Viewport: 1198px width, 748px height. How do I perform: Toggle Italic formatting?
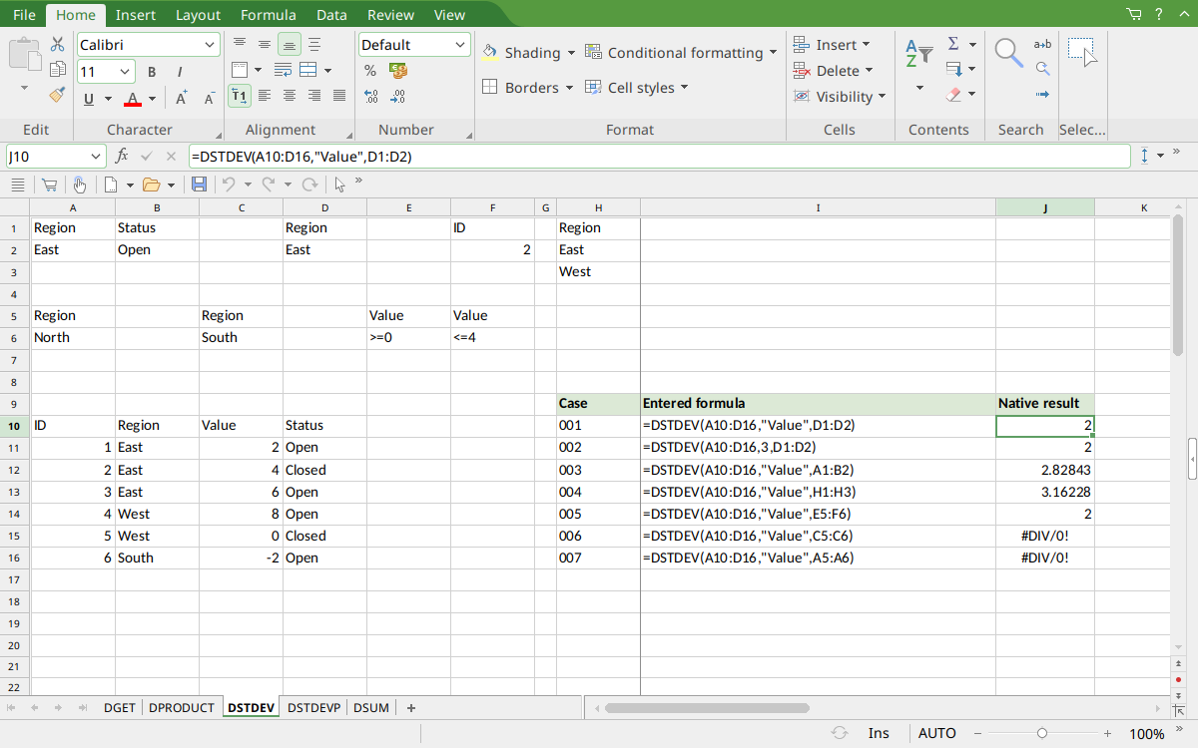180,72
